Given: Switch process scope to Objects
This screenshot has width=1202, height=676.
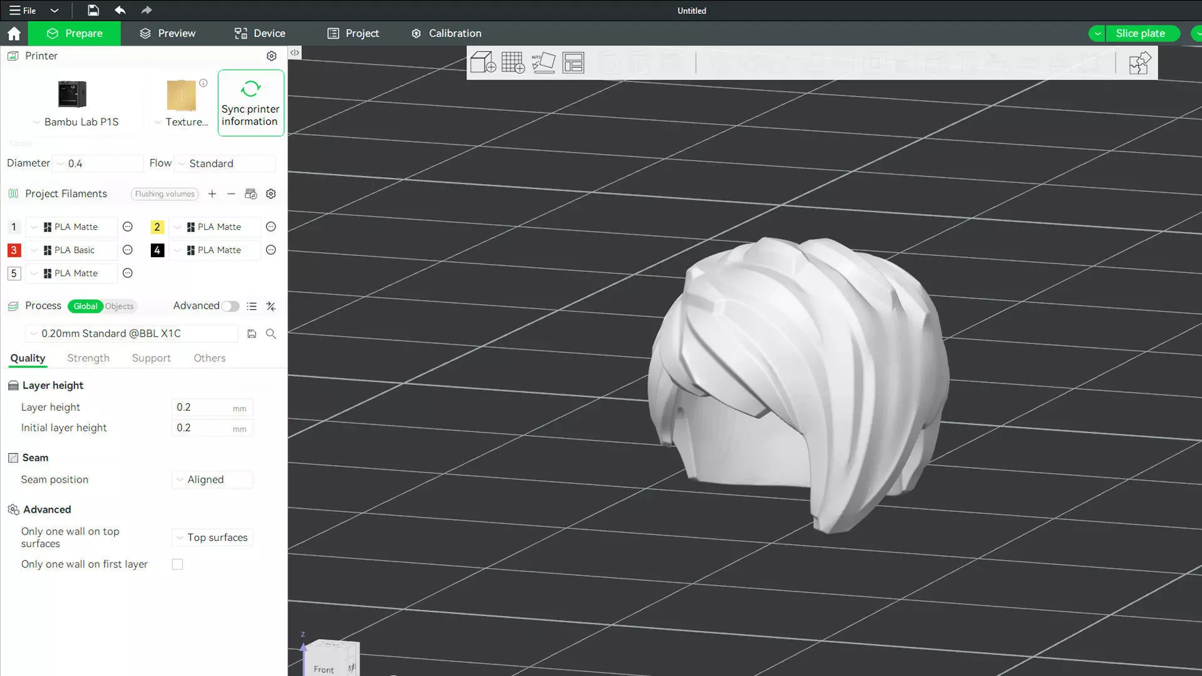Looking at the screenshot, I should tap(120, 306).
